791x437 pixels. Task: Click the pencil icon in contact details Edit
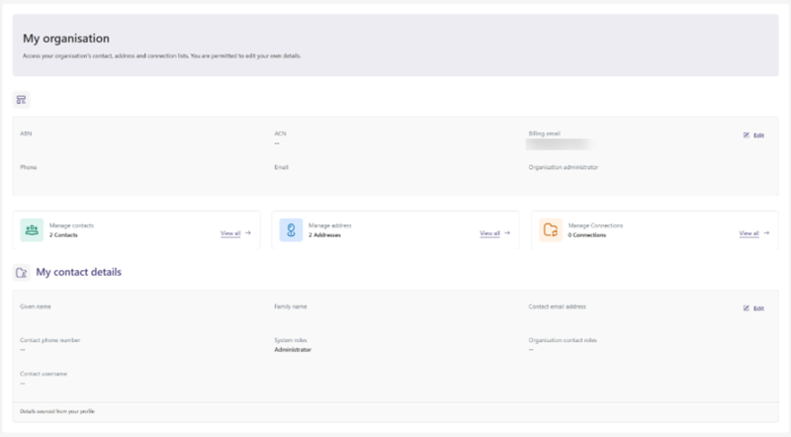coord(747,308)
